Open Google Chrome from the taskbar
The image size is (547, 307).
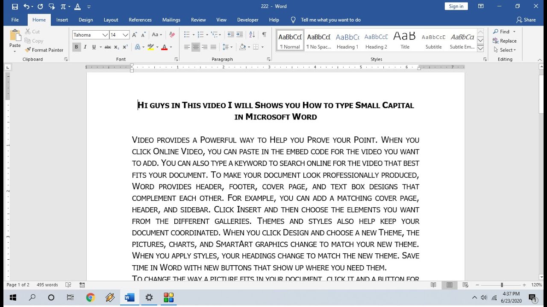(x=90, y=298)
